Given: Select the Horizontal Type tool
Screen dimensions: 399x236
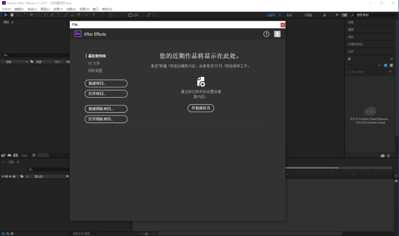Looking at the screenshot, I should (x=58, y=15).
